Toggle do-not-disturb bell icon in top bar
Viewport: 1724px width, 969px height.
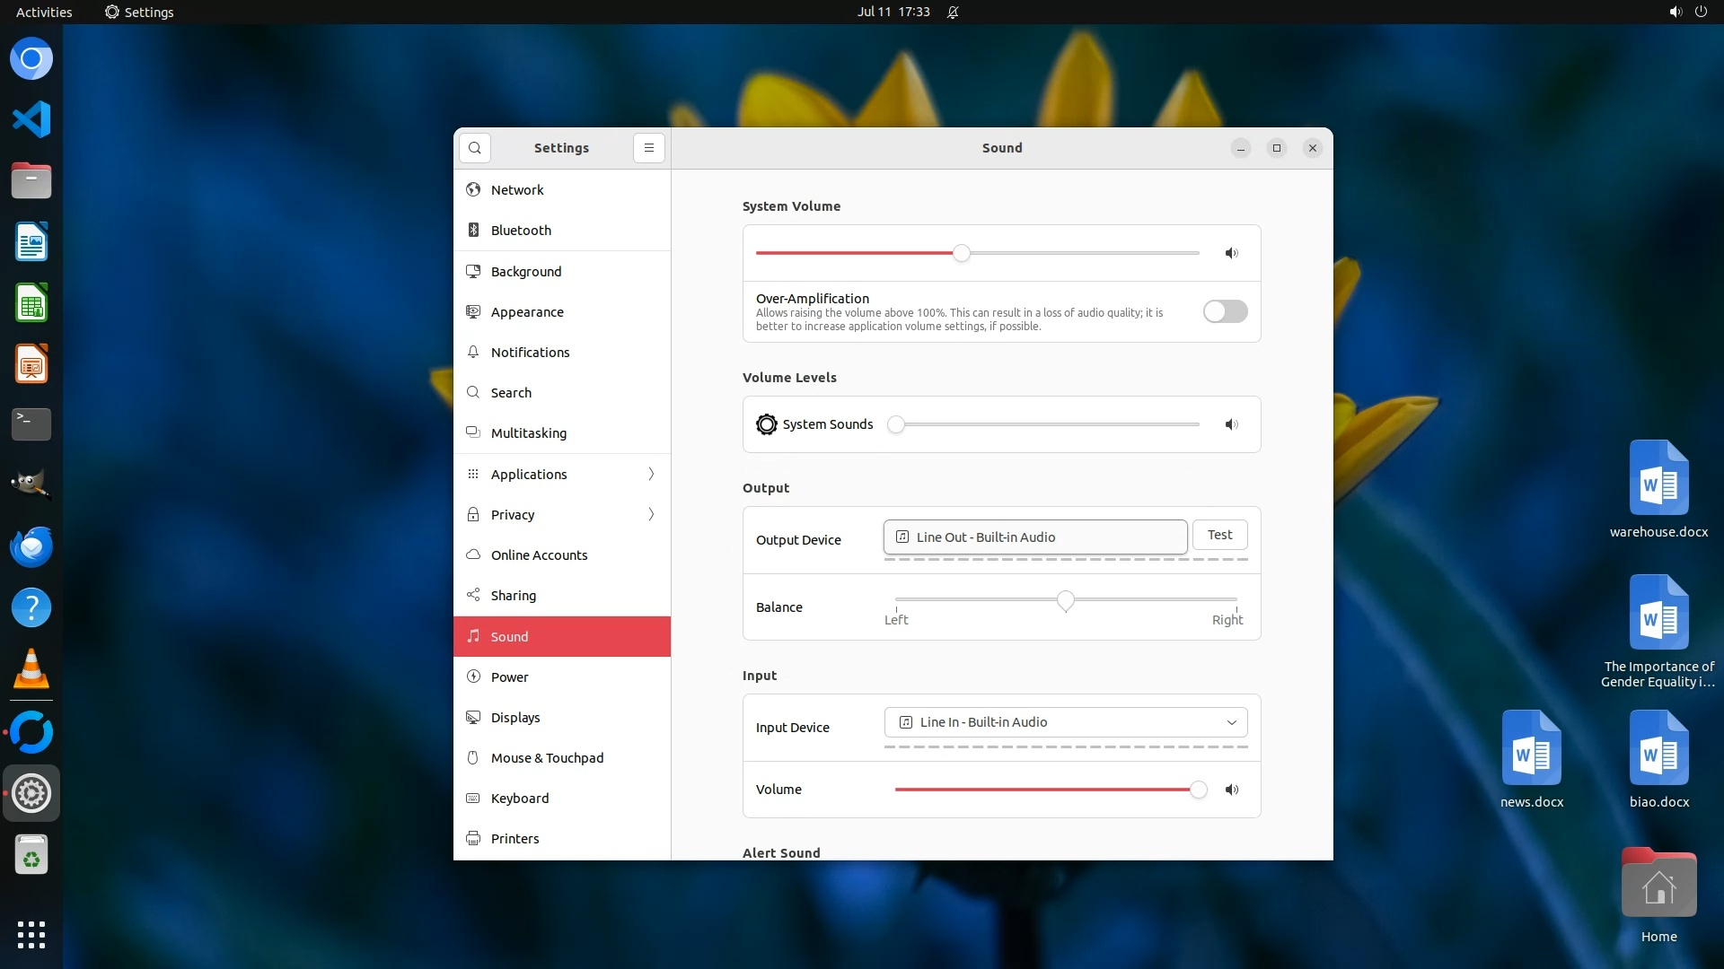[x=953, y=13]
